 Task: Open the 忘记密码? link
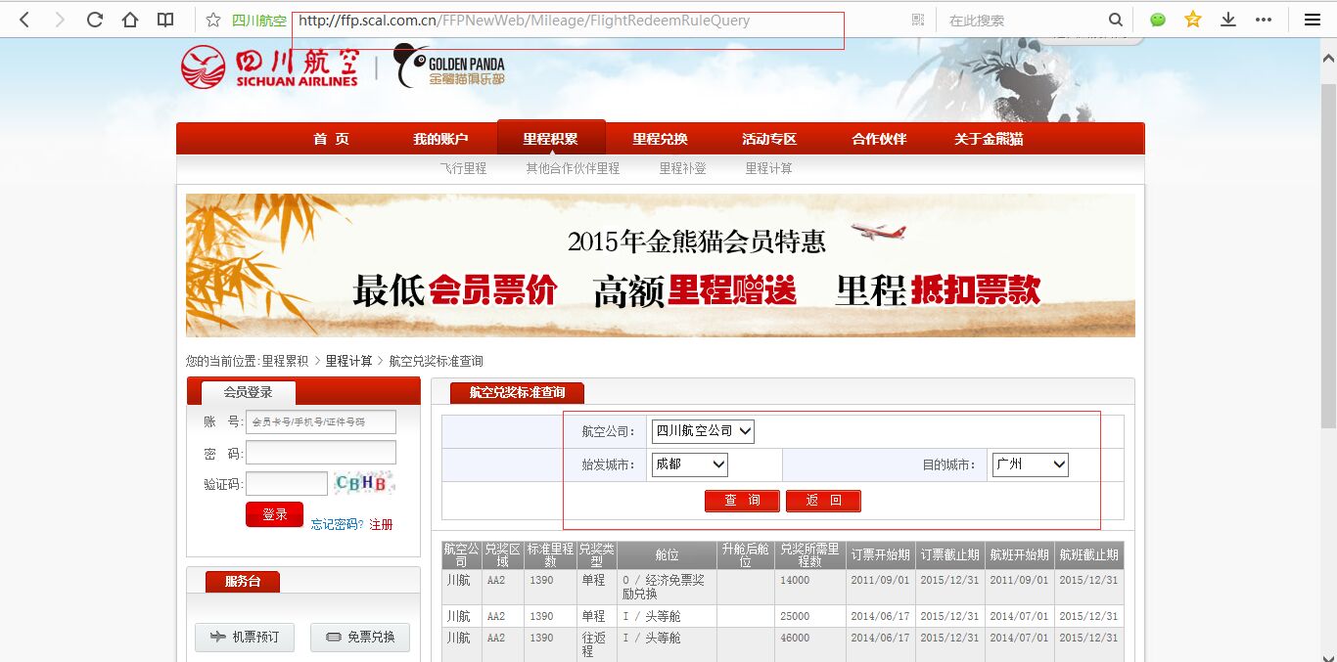tap(338, 524)
